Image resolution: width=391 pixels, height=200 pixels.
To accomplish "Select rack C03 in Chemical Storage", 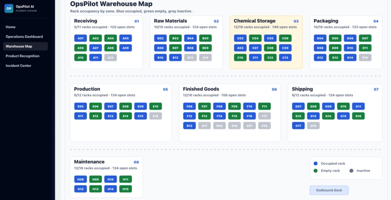I will pos(240,38).
